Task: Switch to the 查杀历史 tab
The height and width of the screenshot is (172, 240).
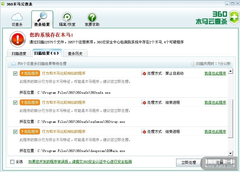Action: coord(75,54)
